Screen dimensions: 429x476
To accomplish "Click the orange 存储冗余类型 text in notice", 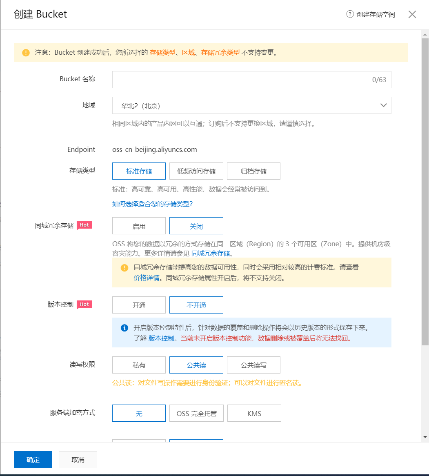I will pos(220,53).
